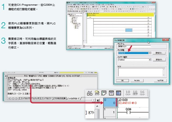Click the 設定(S)... button

[159, 53]
